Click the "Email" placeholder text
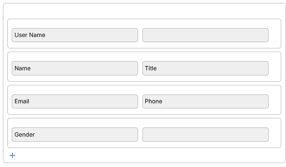This screenshot has width=286, height=167. [x=22, y=101]
